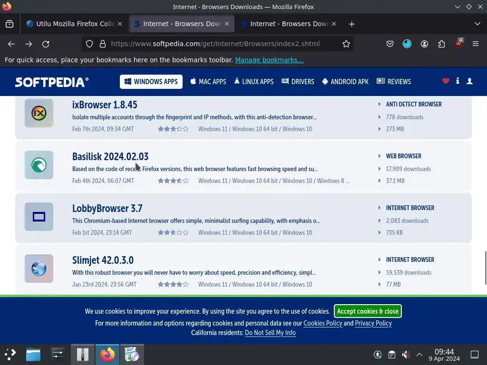The width and height of the screenshot is (487, 365).
Task: Go back using the browser back arrow
Action: tap(11, 44)
